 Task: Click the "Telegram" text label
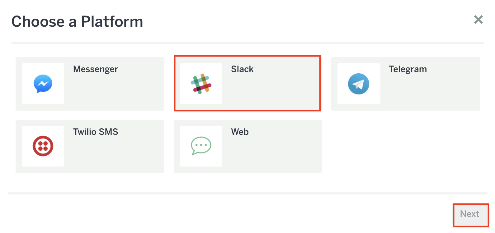coord(408,69)
